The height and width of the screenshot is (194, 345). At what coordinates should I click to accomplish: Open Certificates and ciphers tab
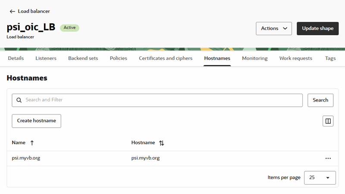[x=166, y=59]
